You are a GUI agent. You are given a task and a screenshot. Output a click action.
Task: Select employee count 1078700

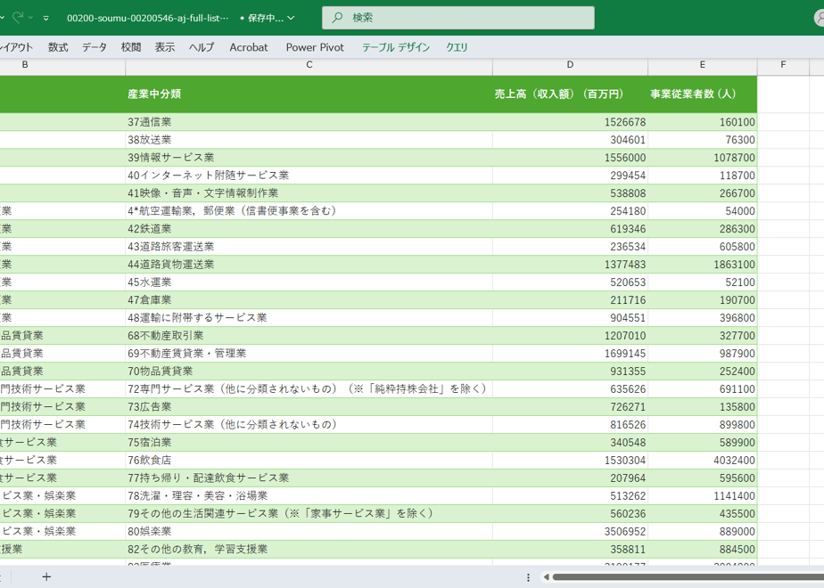(703, 158)
